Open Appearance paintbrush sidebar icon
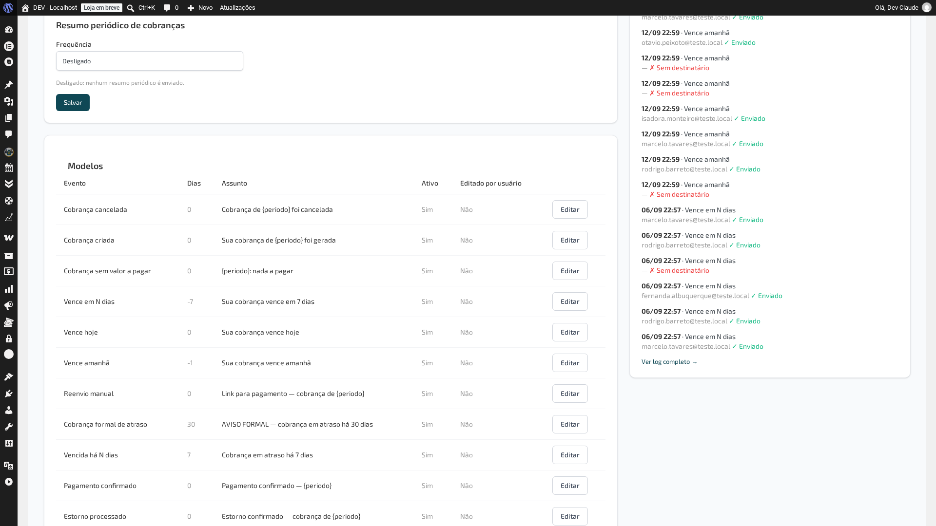The image size is (936, 526). tap(9, 377)
